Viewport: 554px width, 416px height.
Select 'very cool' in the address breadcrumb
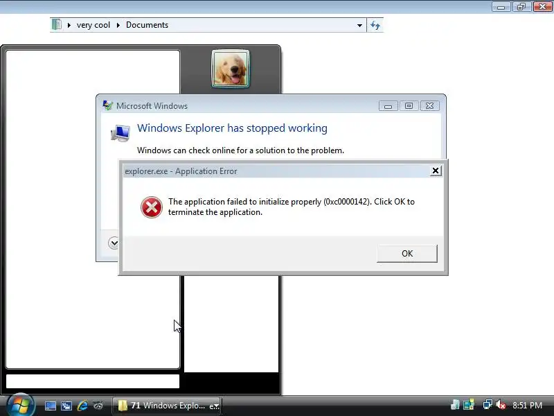93,25
